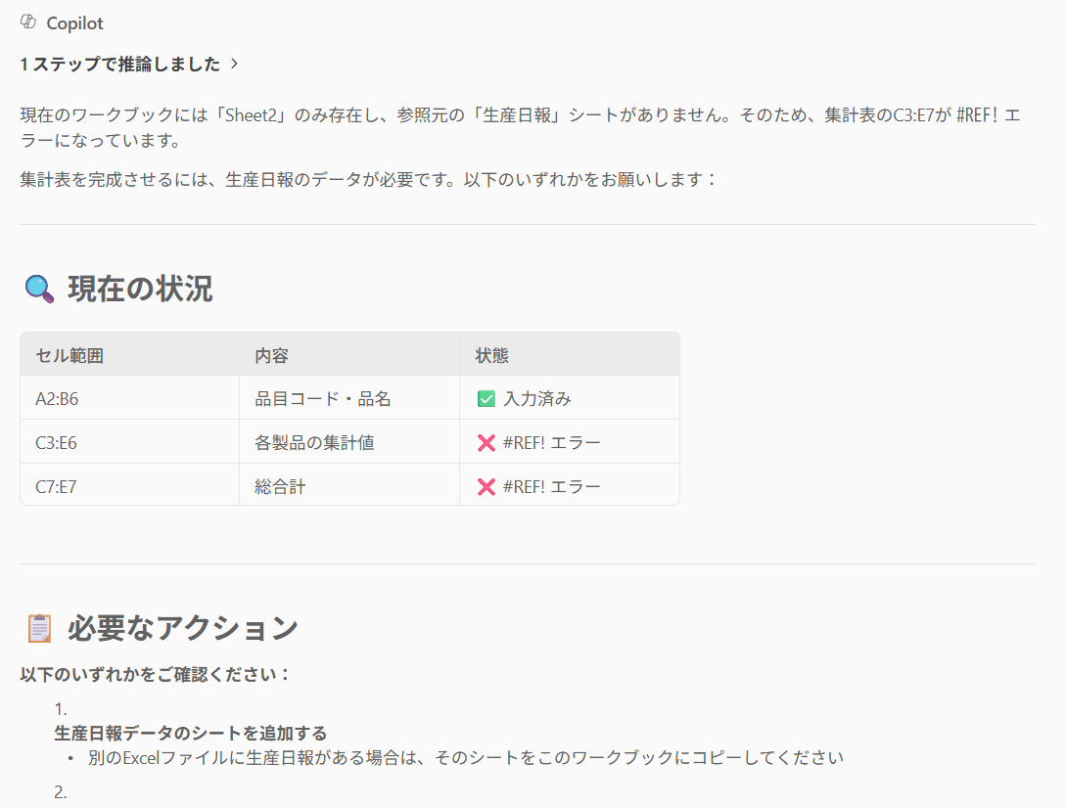
Task: Click the Copilot logo icon
Action: pos(28,22)
